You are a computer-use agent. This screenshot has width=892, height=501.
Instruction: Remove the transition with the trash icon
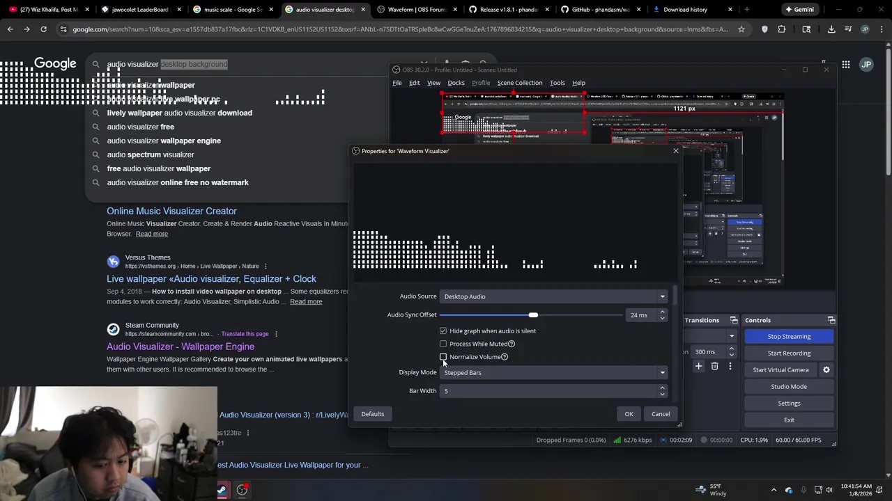pos(714,366)
